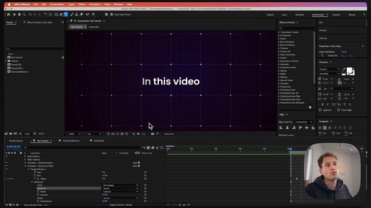Click create new effects bin icon
Screen dimensions: 371x208
point(310,107)
